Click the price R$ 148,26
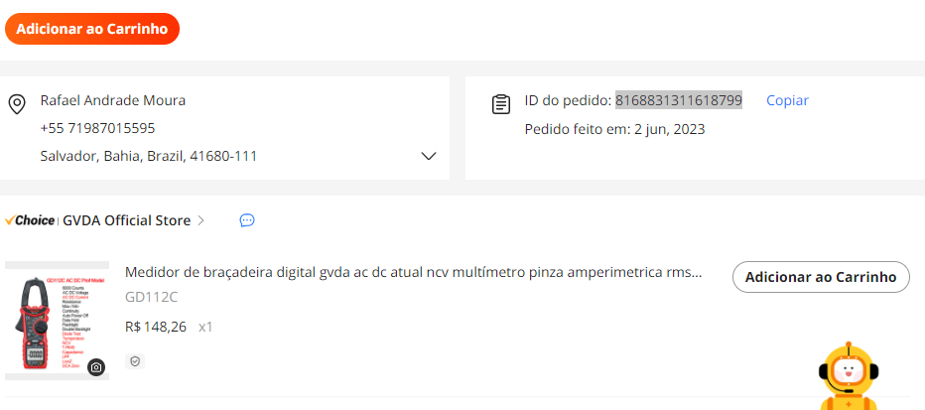This screenshot has width=925, height=410. (156, 327)
